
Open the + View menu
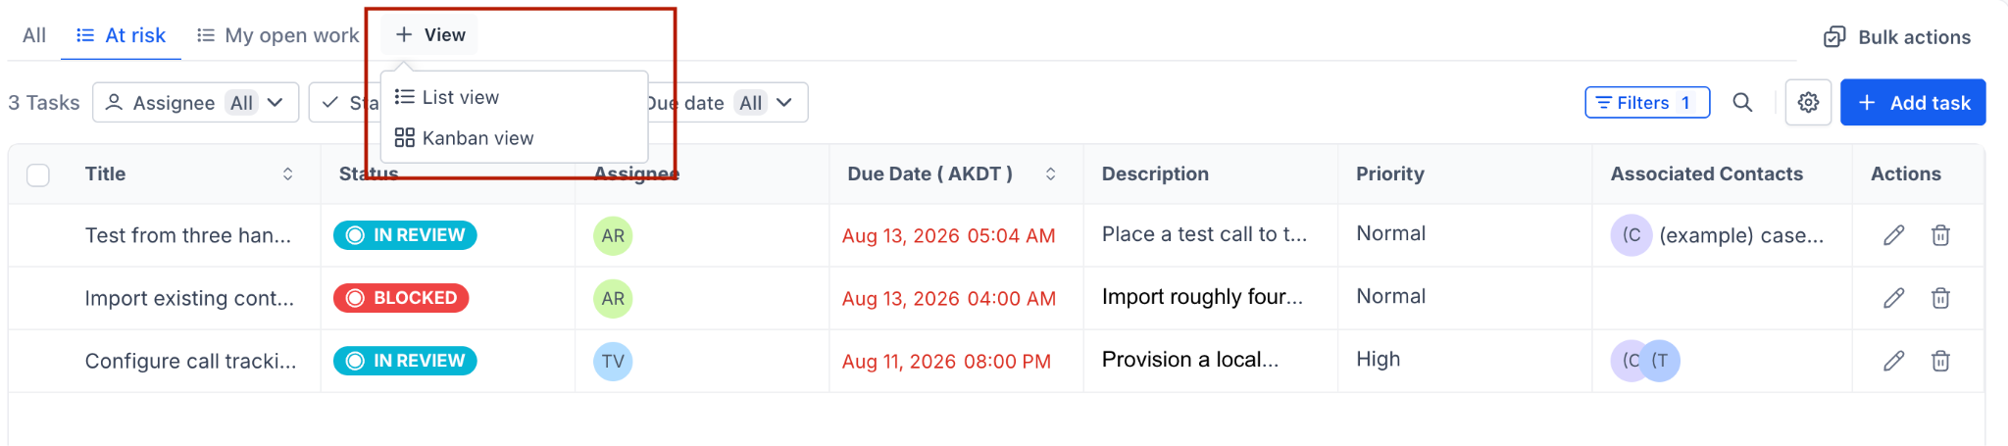(x=429, y=35)
